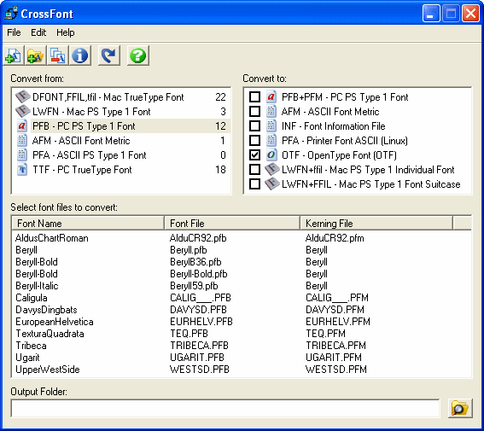The image size is (484, 431).
Task: Sort by the Font Name column header
Action: point(88,223)
